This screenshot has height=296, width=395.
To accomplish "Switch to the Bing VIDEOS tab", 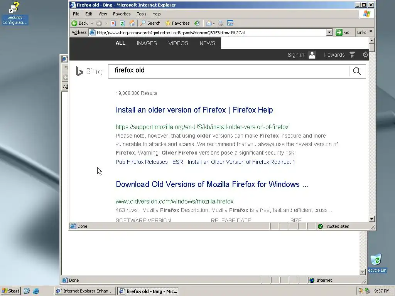I will [x=178, y=43].
